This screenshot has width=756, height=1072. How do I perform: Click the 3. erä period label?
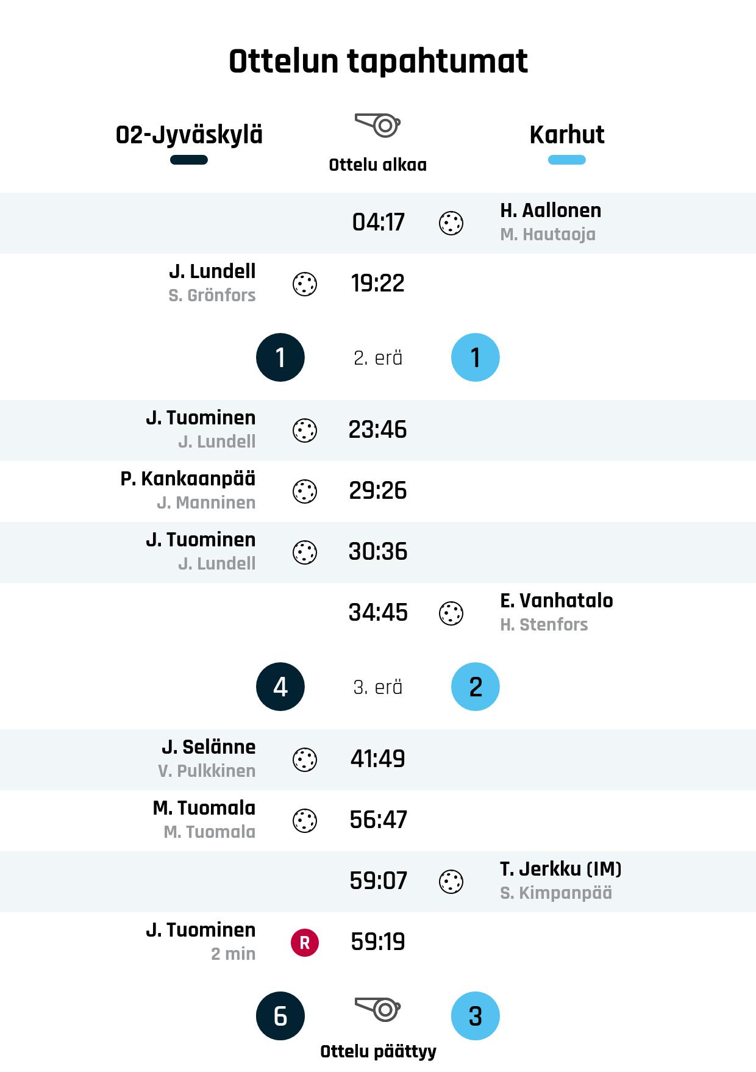click(378, 687)
